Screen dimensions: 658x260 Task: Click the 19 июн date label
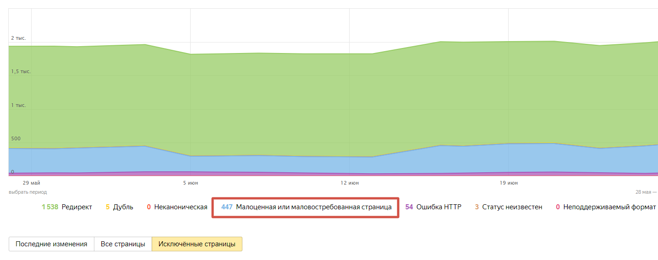(x=509, y=183)
